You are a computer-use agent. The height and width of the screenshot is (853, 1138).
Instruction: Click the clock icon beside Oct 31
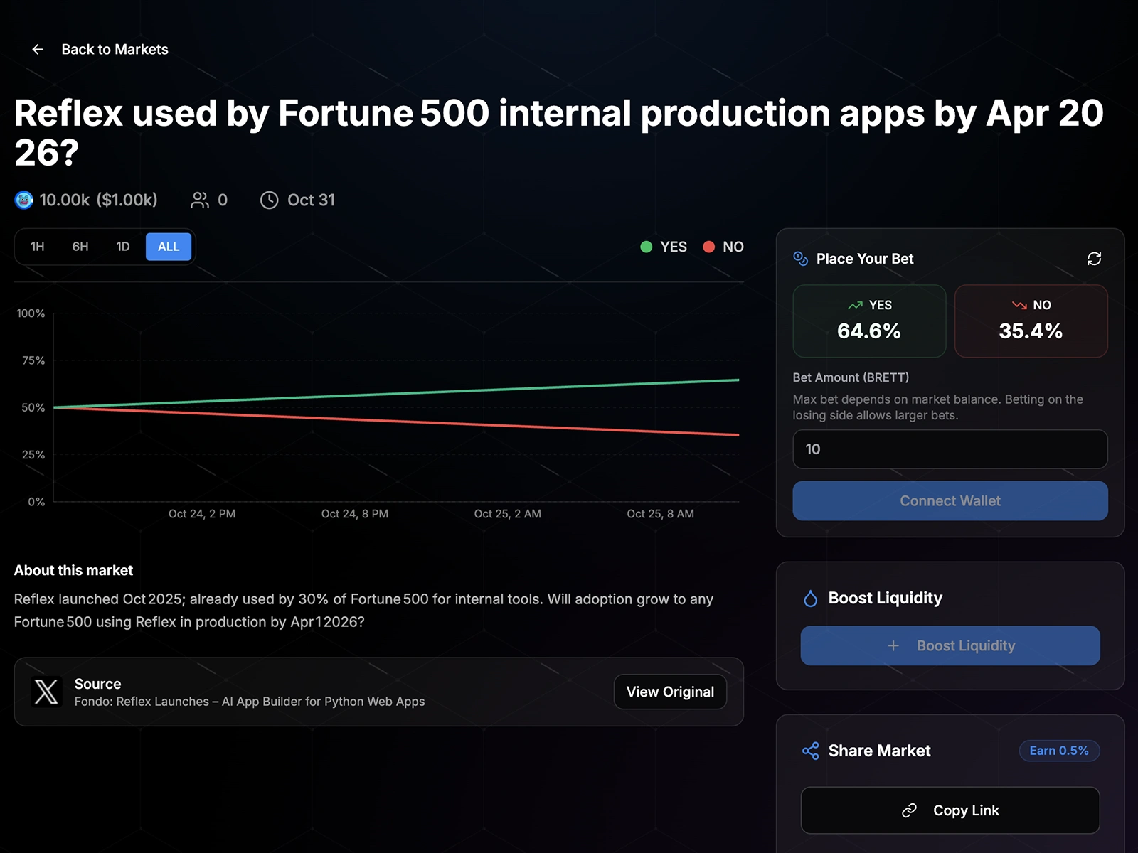269,200
